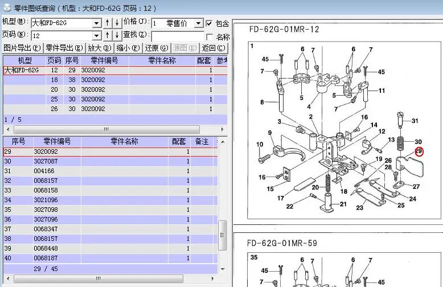Click the parts list vertical scrollbar thumb
The height and width of the screenshot is (287, 443).
pyautogui.click(x=223, y=235)
